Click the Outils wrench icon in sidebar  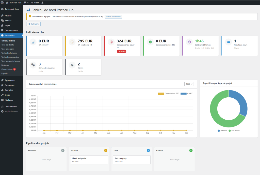point(2,95)
